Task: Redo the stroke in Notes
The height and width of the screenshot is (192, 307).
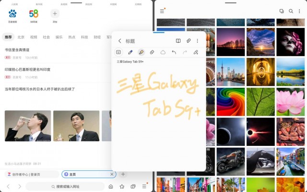Action: (185, 52)
